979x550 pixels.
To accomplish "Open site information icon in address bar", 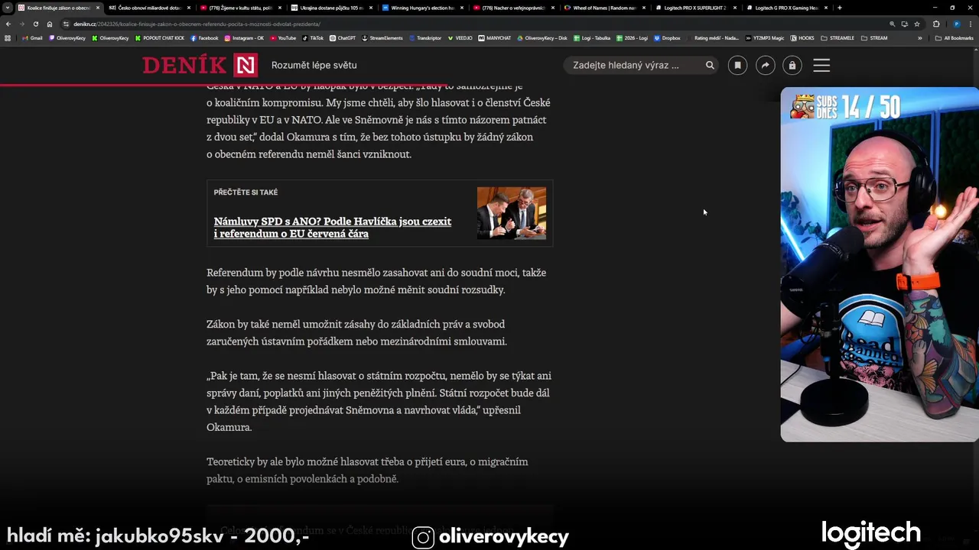I will point(67,24).
